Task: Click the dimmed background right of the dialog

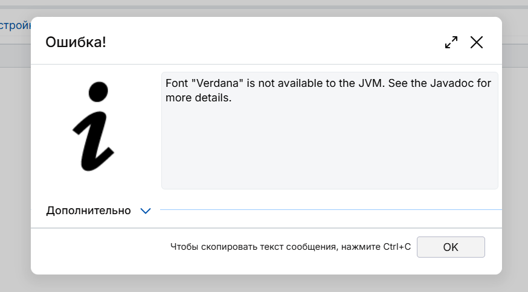Action: (x=515, y=151)
